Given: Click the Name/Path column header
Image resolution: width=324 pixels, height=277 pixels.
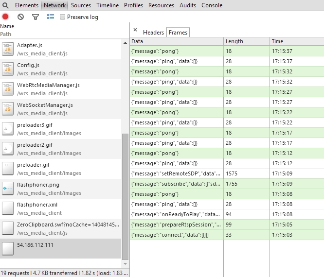Looking at the screenshot, I should click(65, 30).
